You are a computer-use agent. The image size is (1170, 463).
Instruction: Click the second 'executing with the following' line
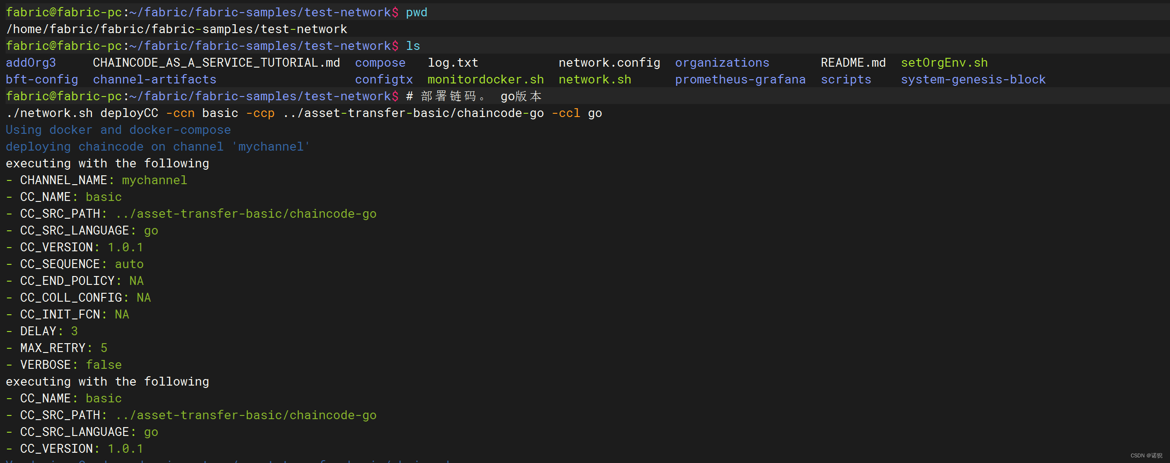click(107, 382)
